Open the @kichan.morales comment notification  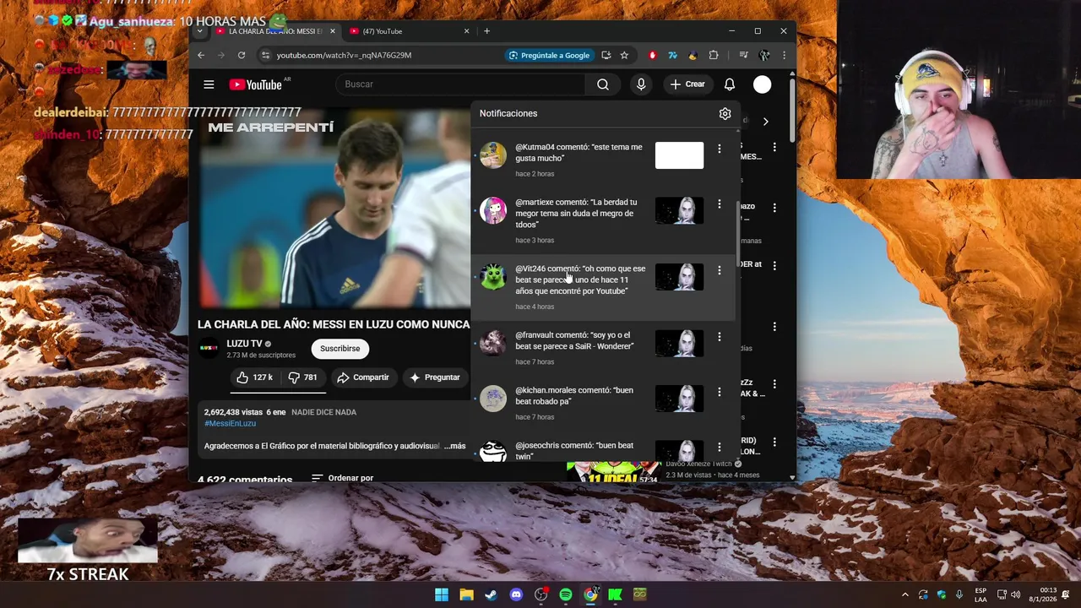(604, 403)
